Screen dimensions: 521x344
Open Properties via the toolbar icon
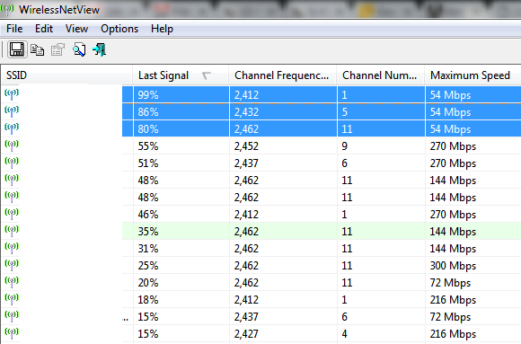(x=57, y=50)
